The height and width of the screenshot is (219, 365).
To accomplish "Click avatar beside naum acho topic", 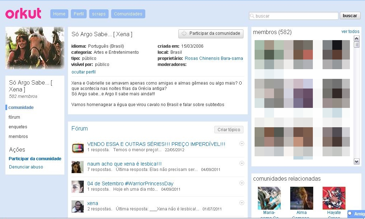I will 78,167.
